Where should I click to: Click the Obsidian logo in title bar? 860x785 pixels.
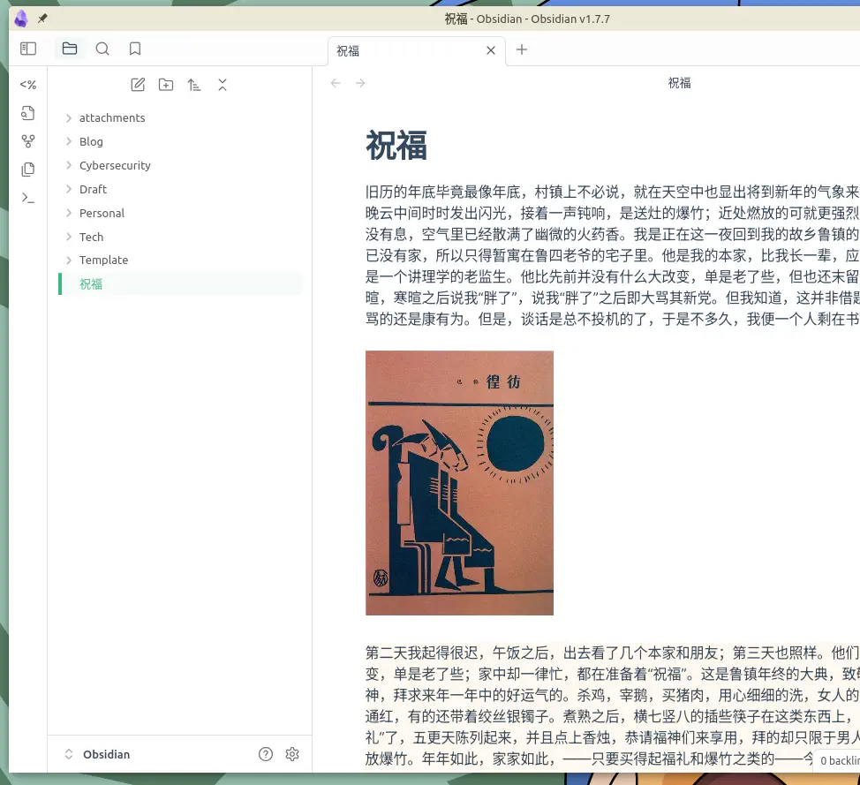[x=21, y=19]
